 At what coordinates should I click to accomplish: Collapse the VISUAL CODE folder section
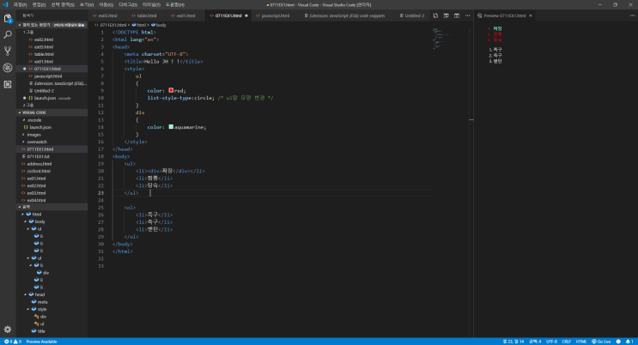click(x=19, y=112)
